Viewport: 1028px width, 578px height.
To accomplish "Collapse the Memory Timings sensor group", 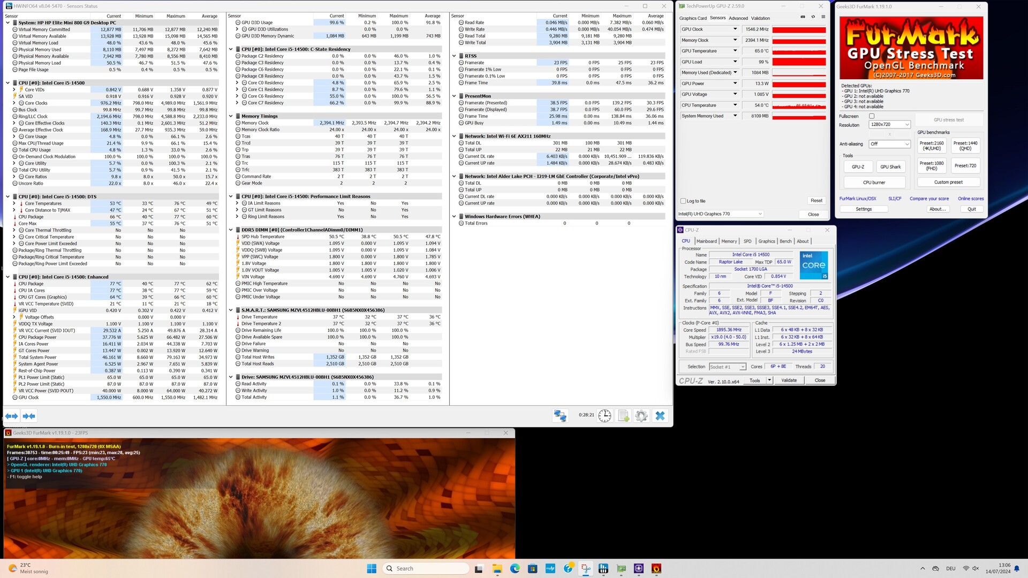I will [x=231, y=116].
